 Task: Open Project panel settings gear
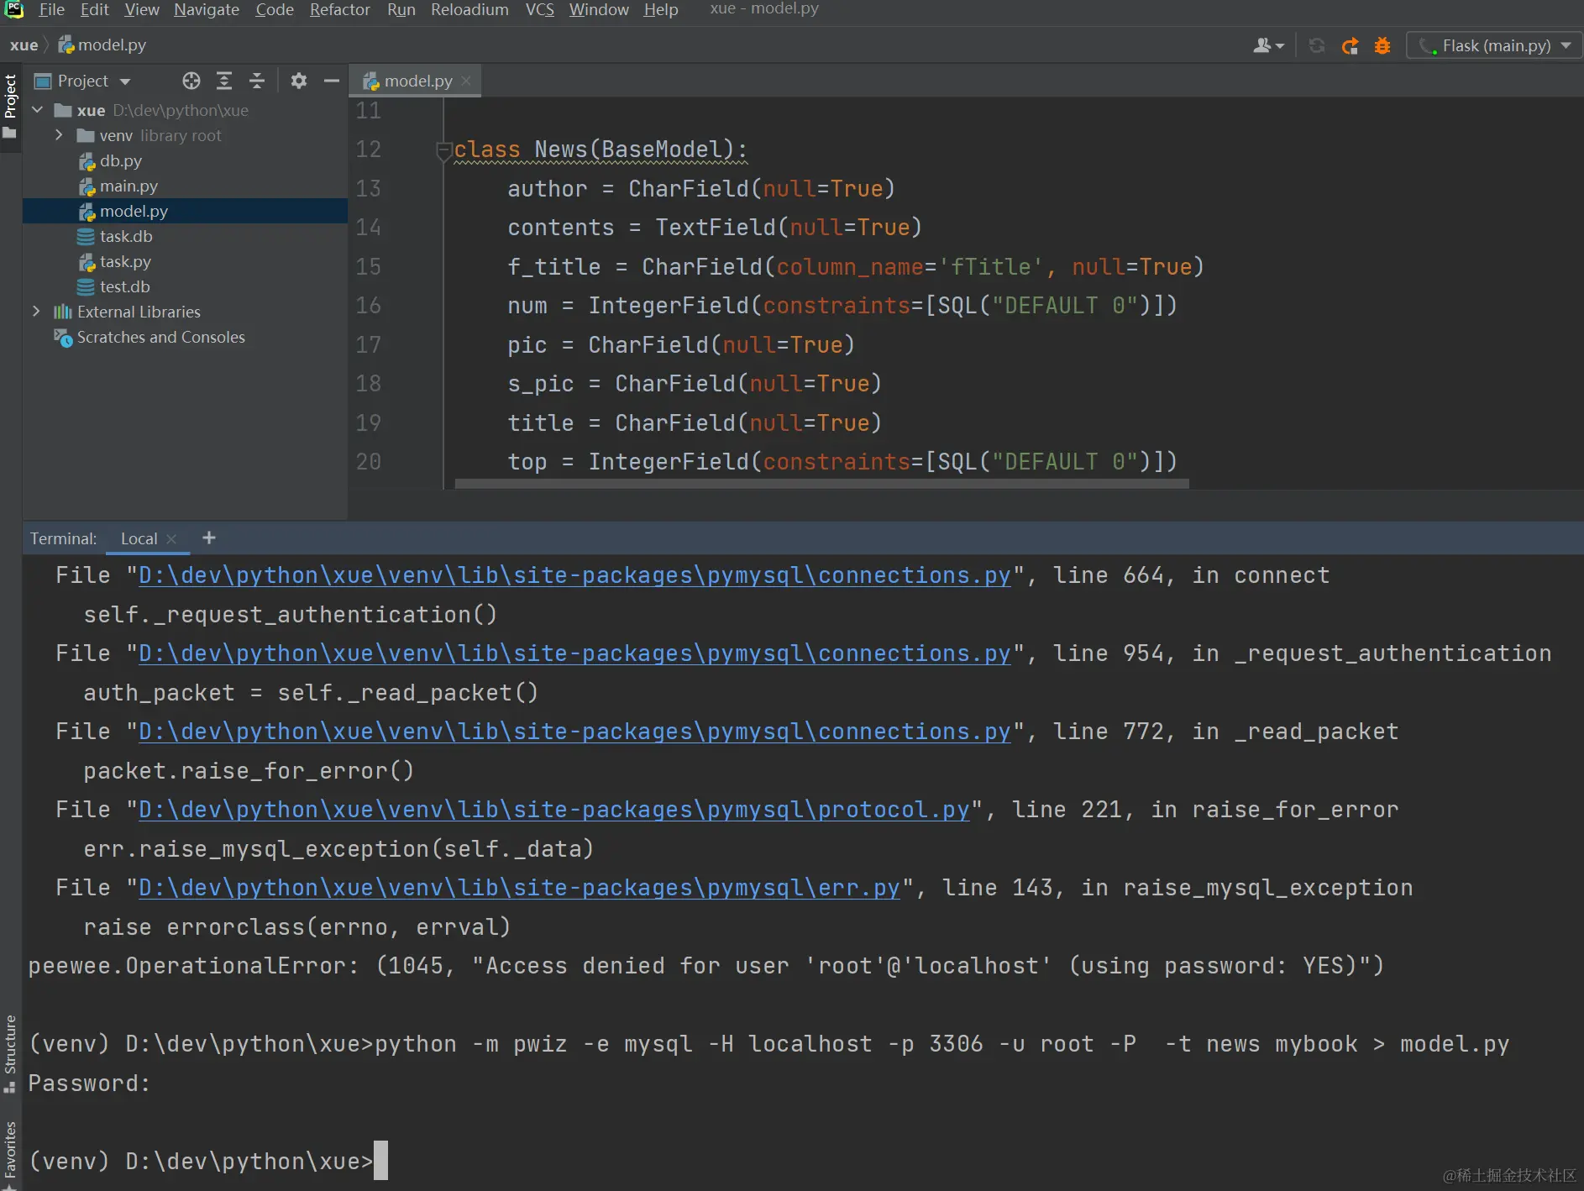(x=298, y=81)
